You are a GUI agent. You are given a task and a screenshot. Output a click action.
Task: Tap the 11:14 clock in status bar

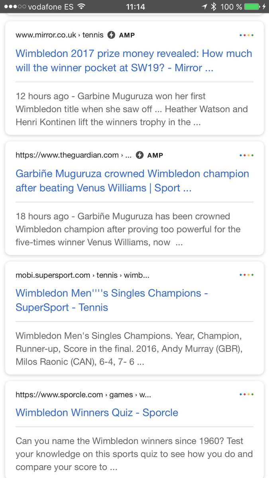(x=135, y=7)
